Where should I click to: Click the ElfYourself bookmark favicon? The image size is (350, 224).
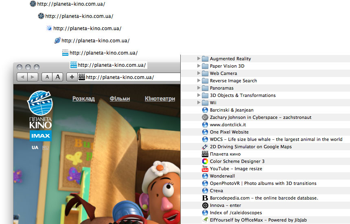tap(205, 220)
